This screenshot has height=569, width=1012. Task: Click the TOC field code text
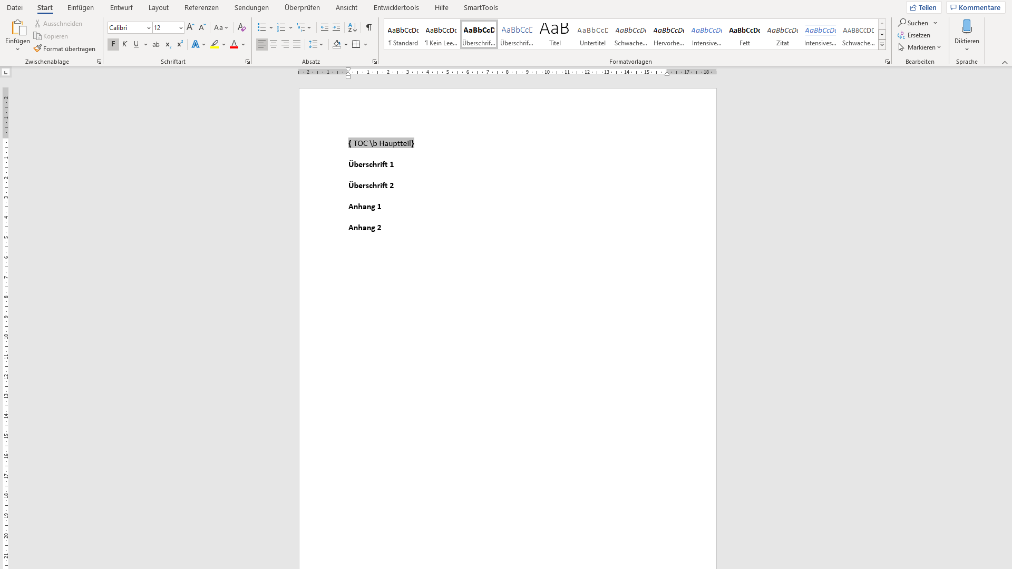pos(381,143)
